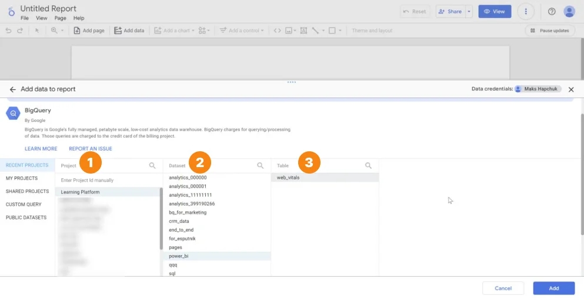This screenshot has height=302, width=584.
Task: Select the Learning Platform project
Action: [108, 192]
